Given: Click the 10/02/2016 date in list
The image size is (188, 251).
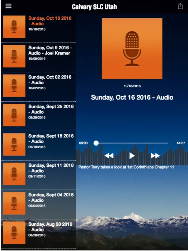Looking at the screenshot, I should click(37, 88).
